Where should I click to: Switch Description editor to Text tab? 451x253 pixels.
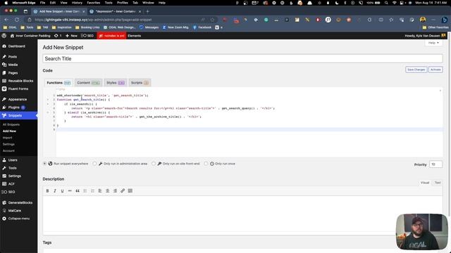click(438, 183)
